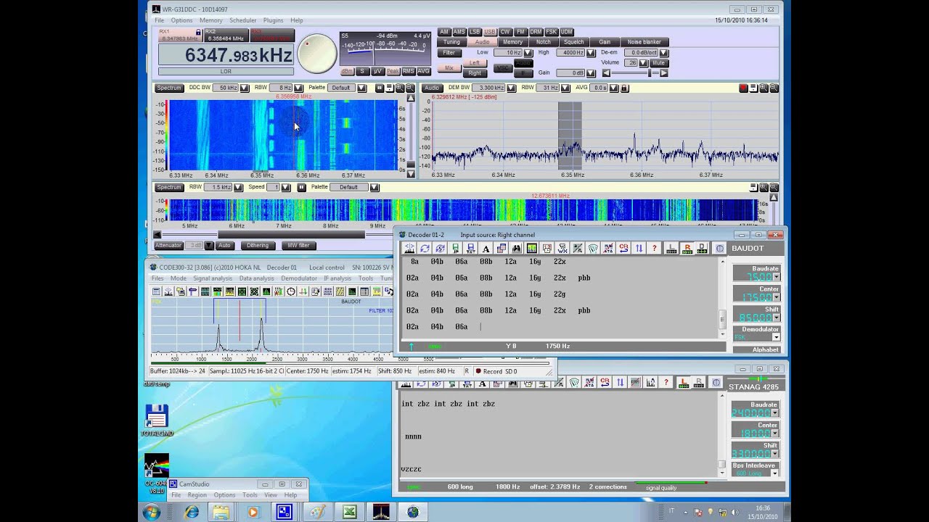
Task: Click the 'R' channel icon in decoder toolbar
Action: tap(687, 248)
